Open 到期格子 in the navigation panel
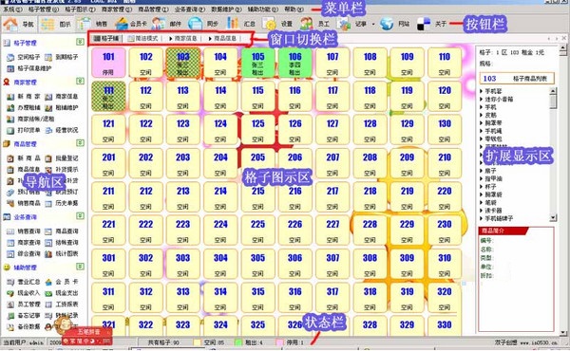This screenshot has width=570, height=351. click(62, 57)
